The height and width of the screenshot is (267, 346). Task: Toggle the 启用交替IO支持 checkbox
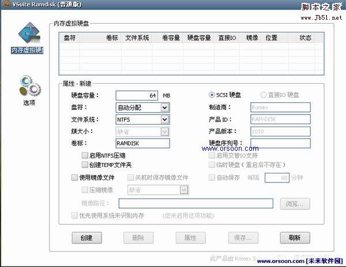coord(212,155)
